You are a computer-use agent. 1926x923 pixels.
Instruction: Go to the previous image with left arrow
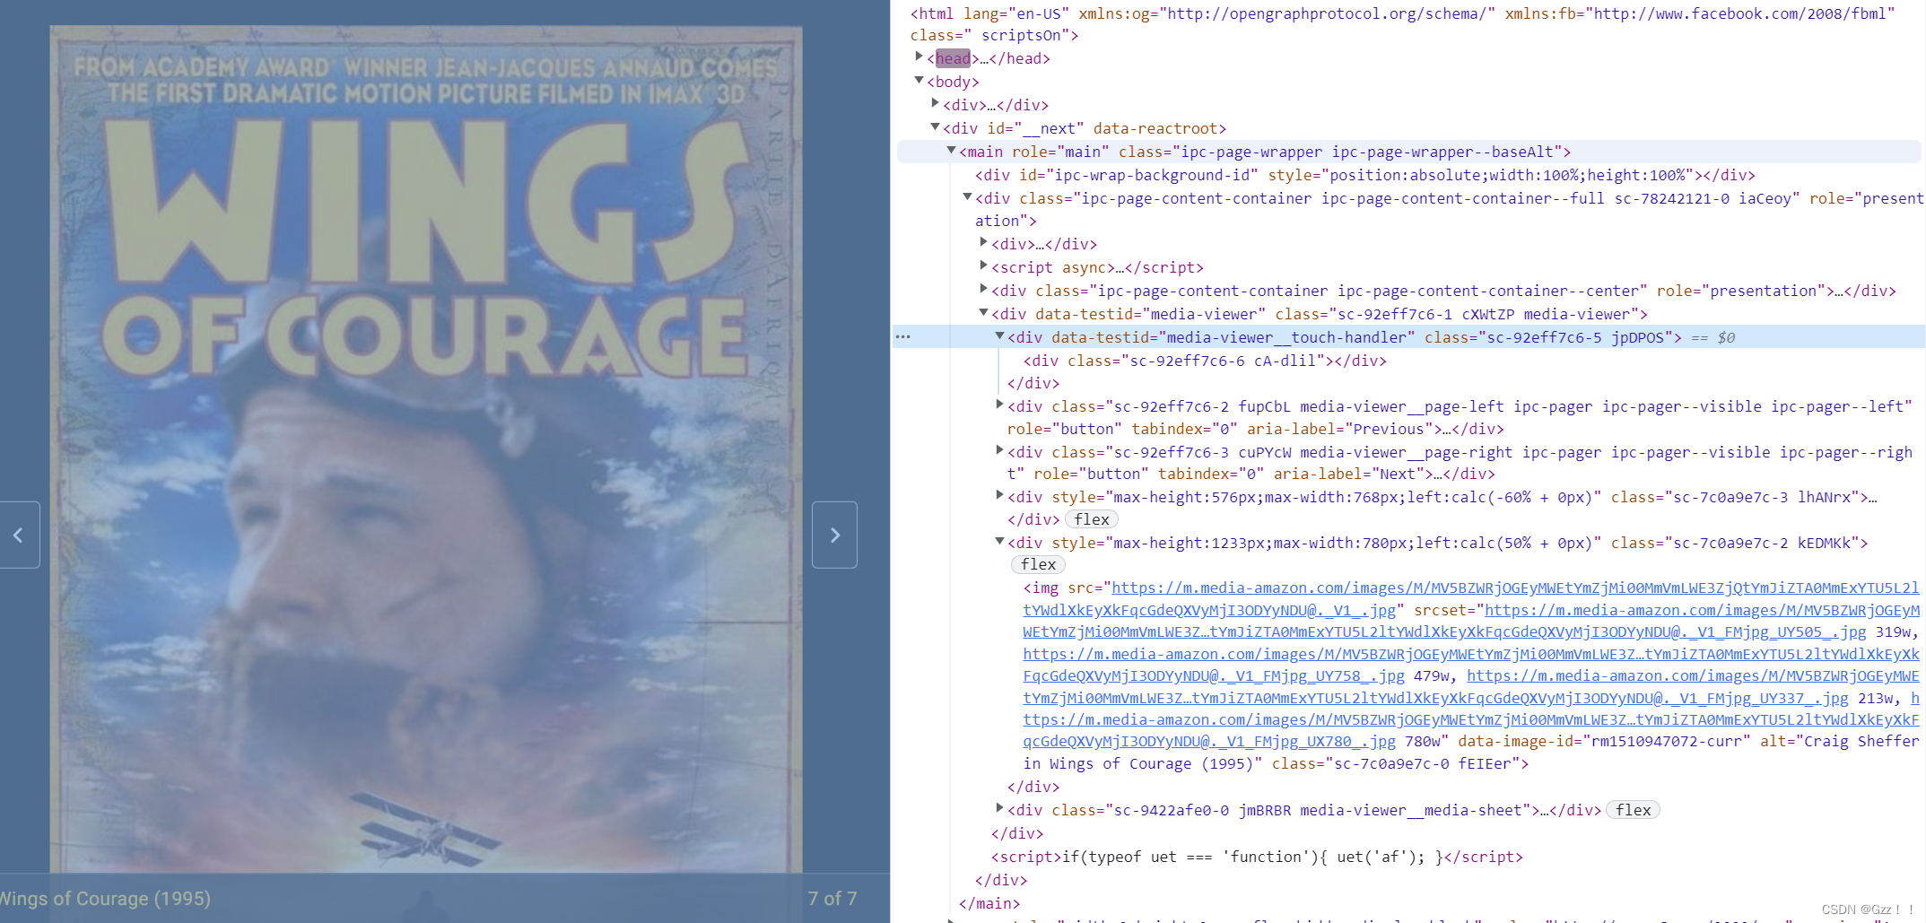pos(19,535)
